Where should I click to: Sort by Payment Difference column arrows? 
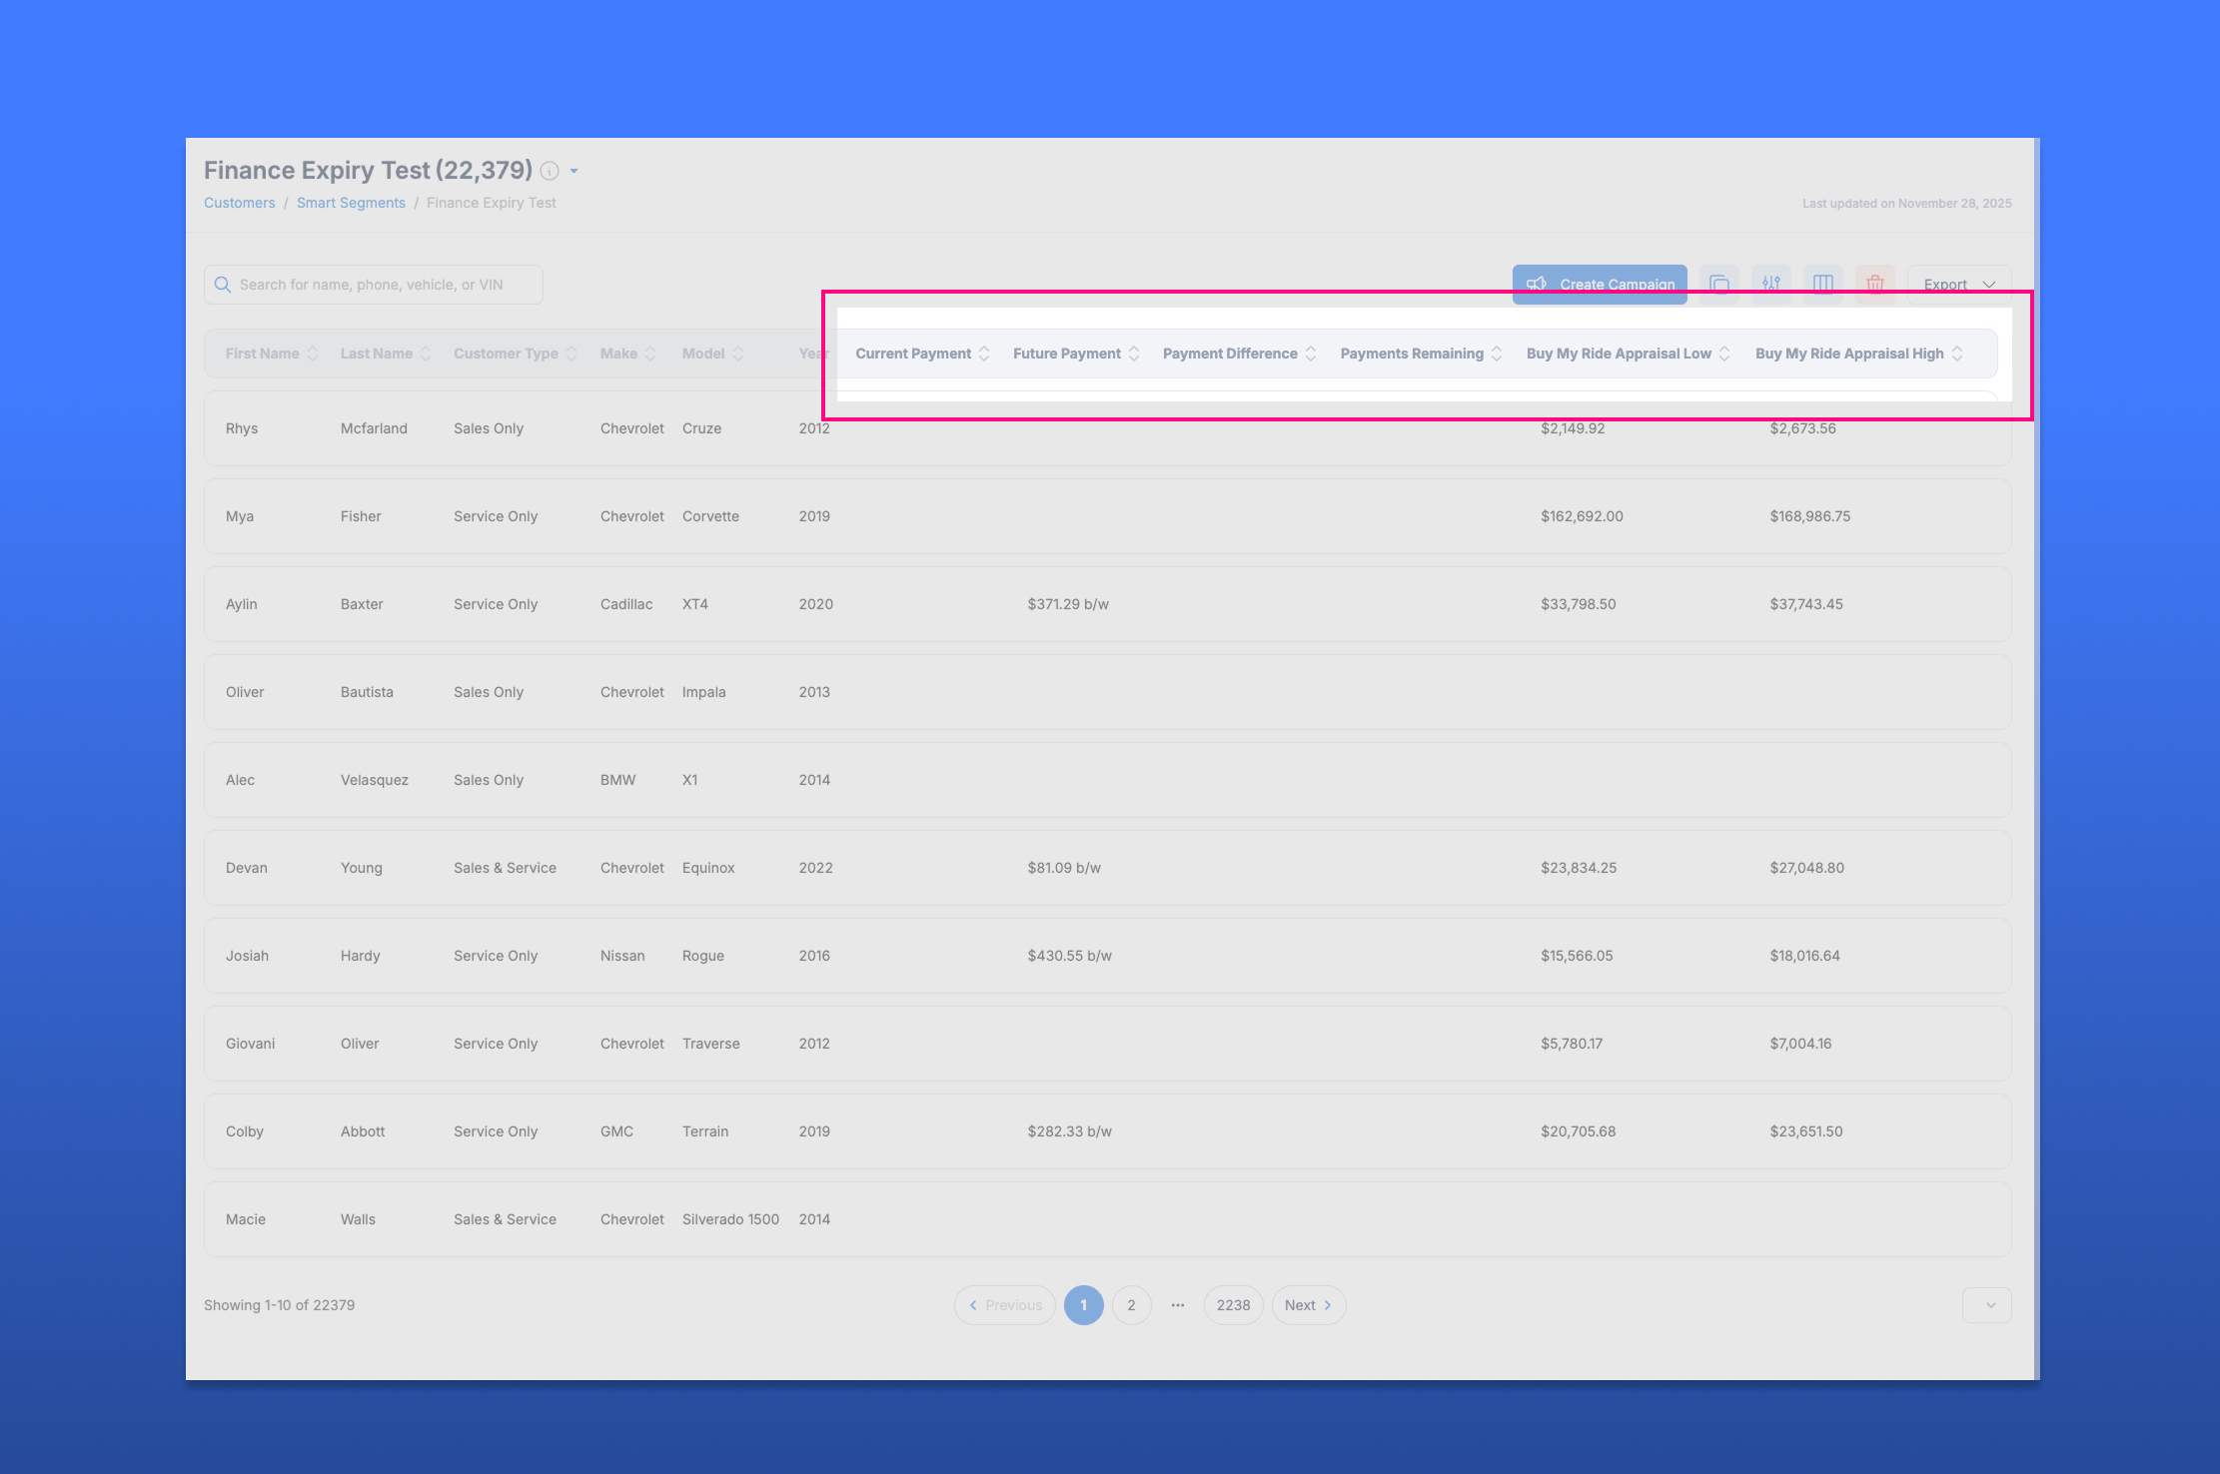coord(1311,354)
